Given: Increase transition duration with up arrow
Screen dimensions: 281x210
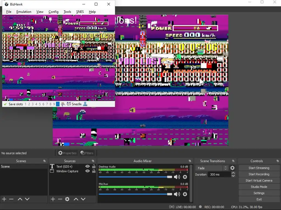Looking at the screenshot, I should tap(233, 173).
